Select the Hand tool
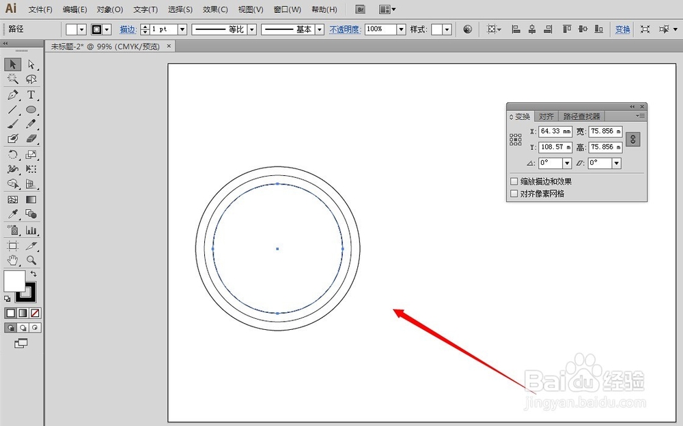The width and height of the screenshot is (683, 426). [12, 260]
